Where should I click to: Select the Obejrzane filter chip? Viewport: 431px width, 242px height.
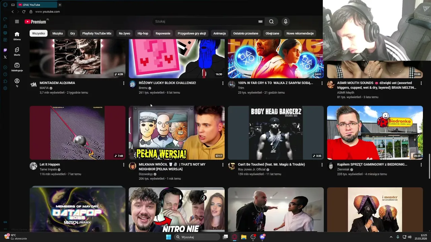[272, 33]
